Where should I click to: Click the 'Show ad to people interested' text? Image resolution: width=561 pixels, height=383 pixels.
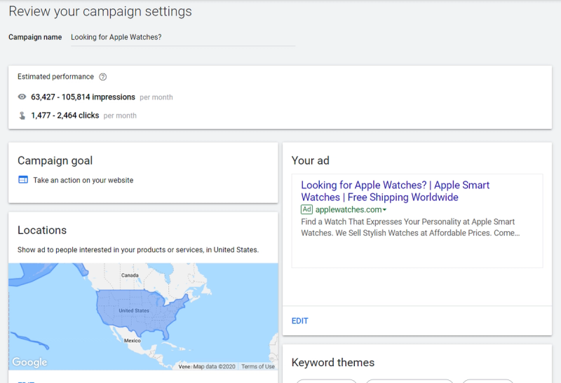pyautogui.click(x=138, y=250)
